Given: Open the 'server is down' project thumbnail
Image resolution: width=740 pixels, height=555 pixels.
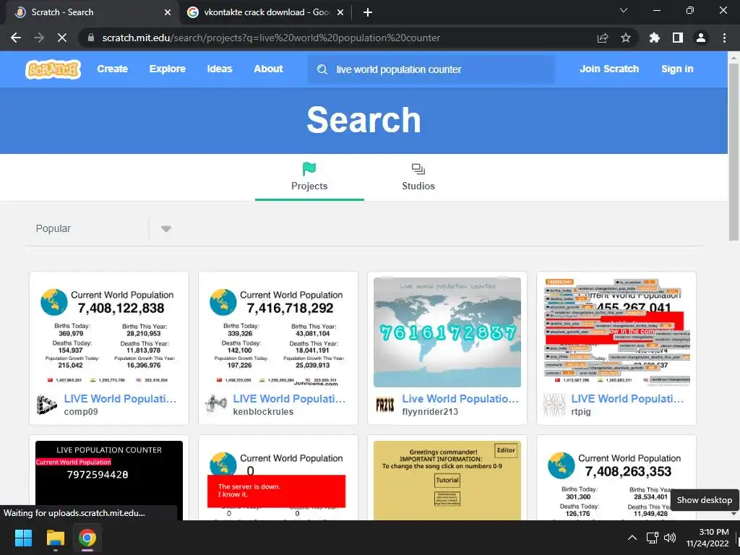Looking at the screenshot, I should point(278,480).
